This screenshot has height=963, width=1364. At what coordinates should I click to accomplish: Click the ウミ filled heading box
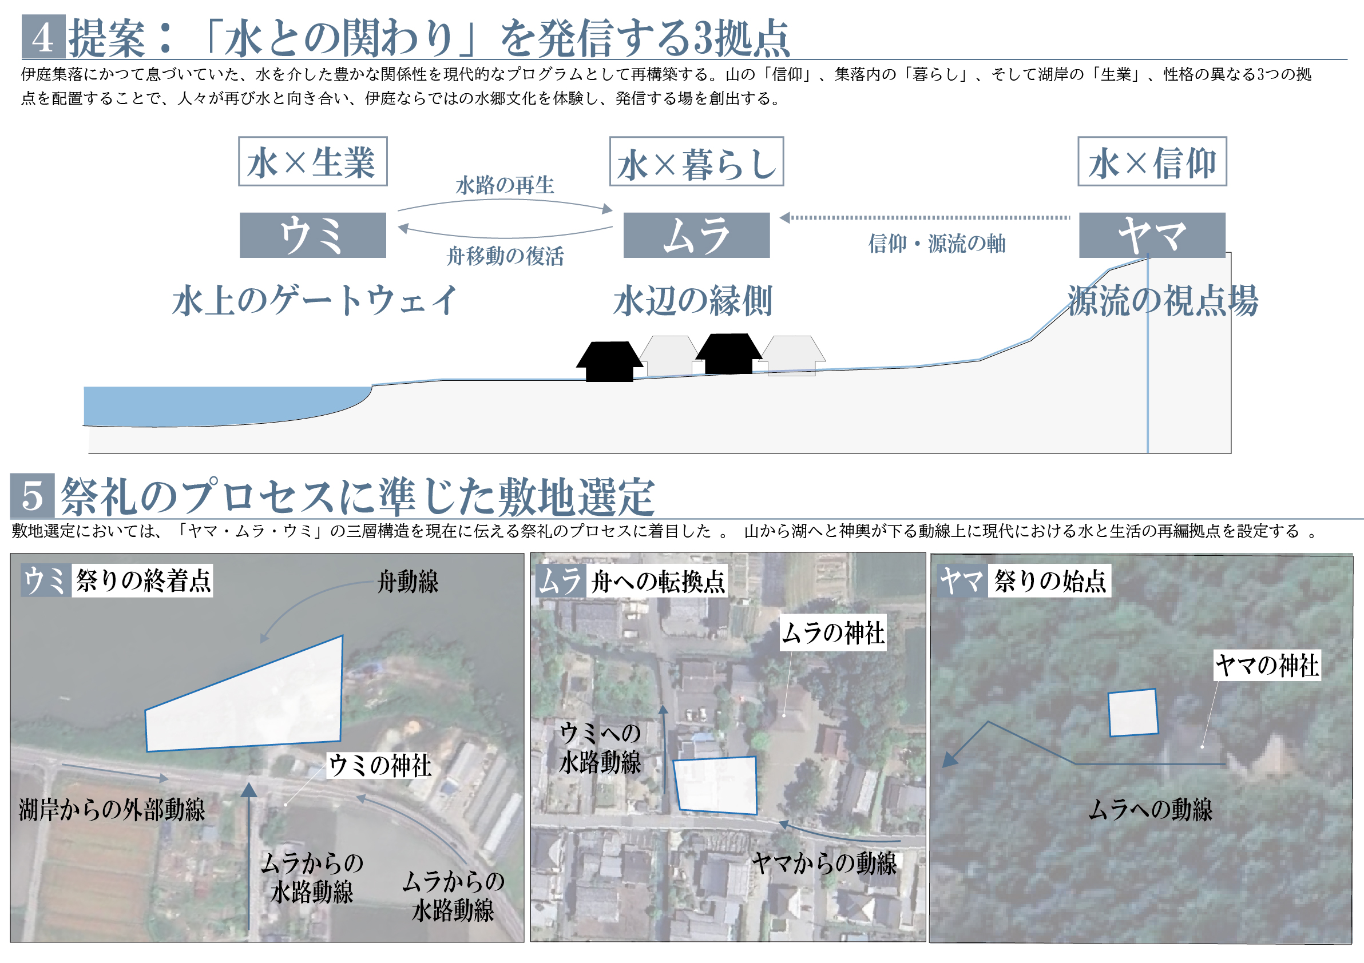point(312,235)
